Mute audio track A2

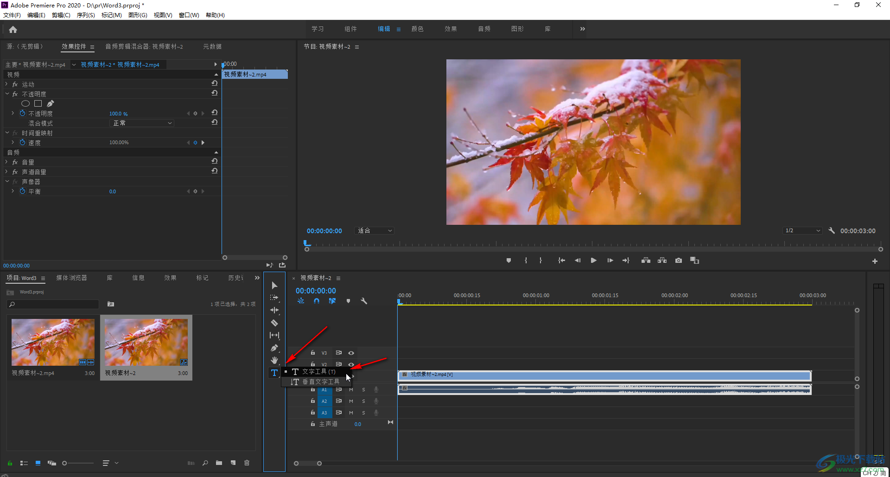pos(351,401)
